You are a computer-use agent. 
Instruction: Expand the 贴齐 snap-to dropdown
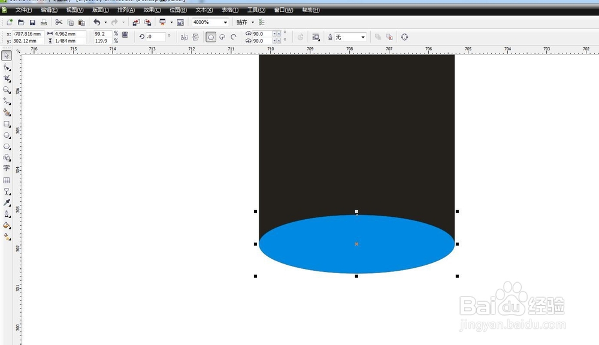click(x=253, y=22)
